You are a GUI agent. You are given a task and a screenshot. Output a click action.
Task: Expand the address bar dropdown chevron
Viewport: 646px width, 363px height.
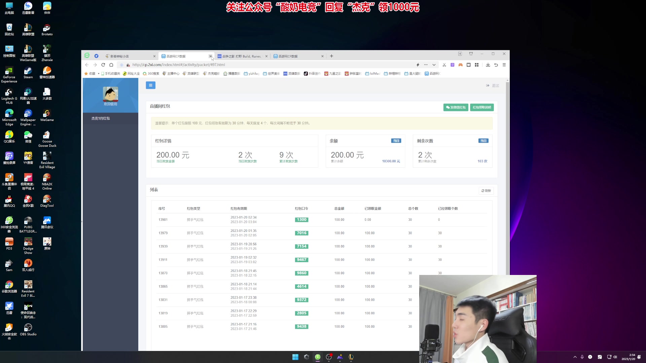tap(434, 65)
